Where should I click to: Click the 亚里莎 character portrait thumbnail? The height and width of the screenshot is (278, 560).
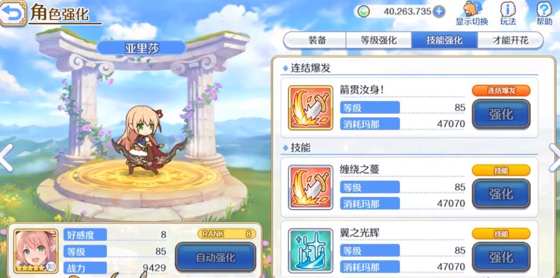click(36, 251)
